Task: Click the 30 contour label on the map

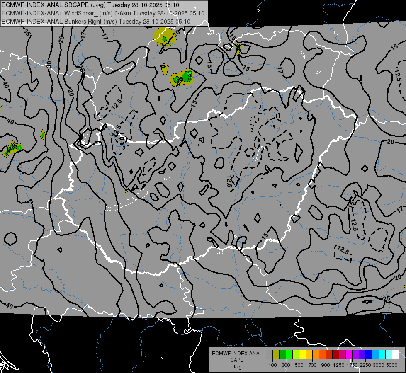Action: tap(49, 65)
